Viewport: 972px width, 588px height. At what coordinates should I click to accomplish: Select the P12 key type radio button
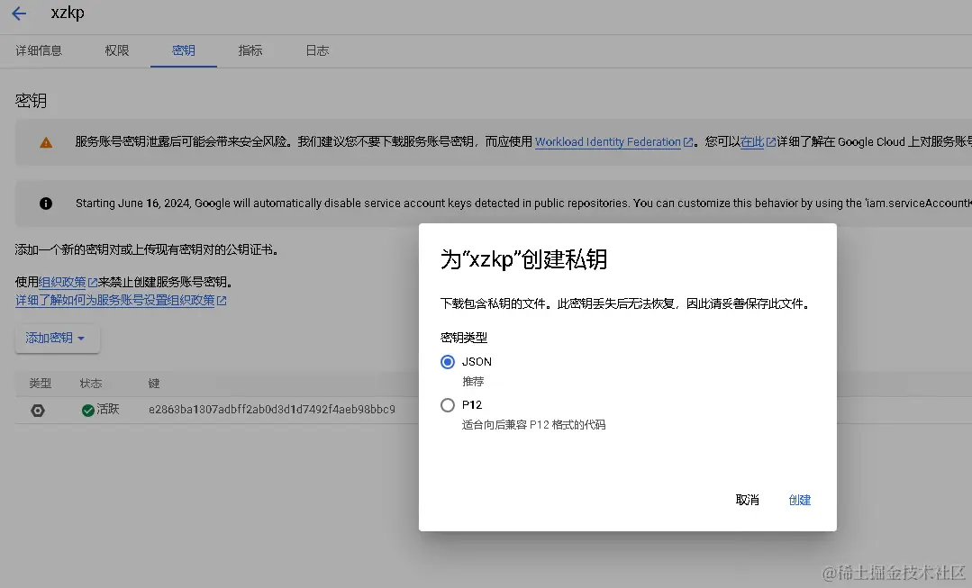[448, 405]
